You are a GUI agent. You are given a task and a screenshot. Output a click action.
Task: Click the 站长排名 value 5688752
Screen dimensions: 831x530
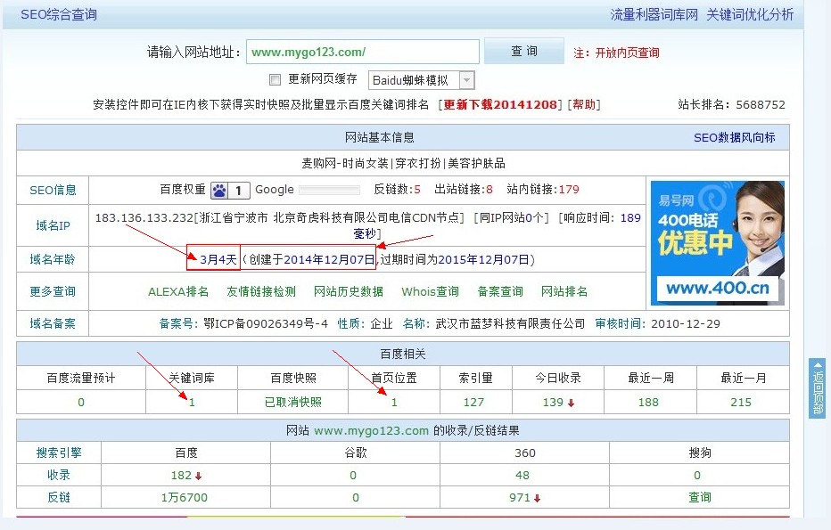761,104
